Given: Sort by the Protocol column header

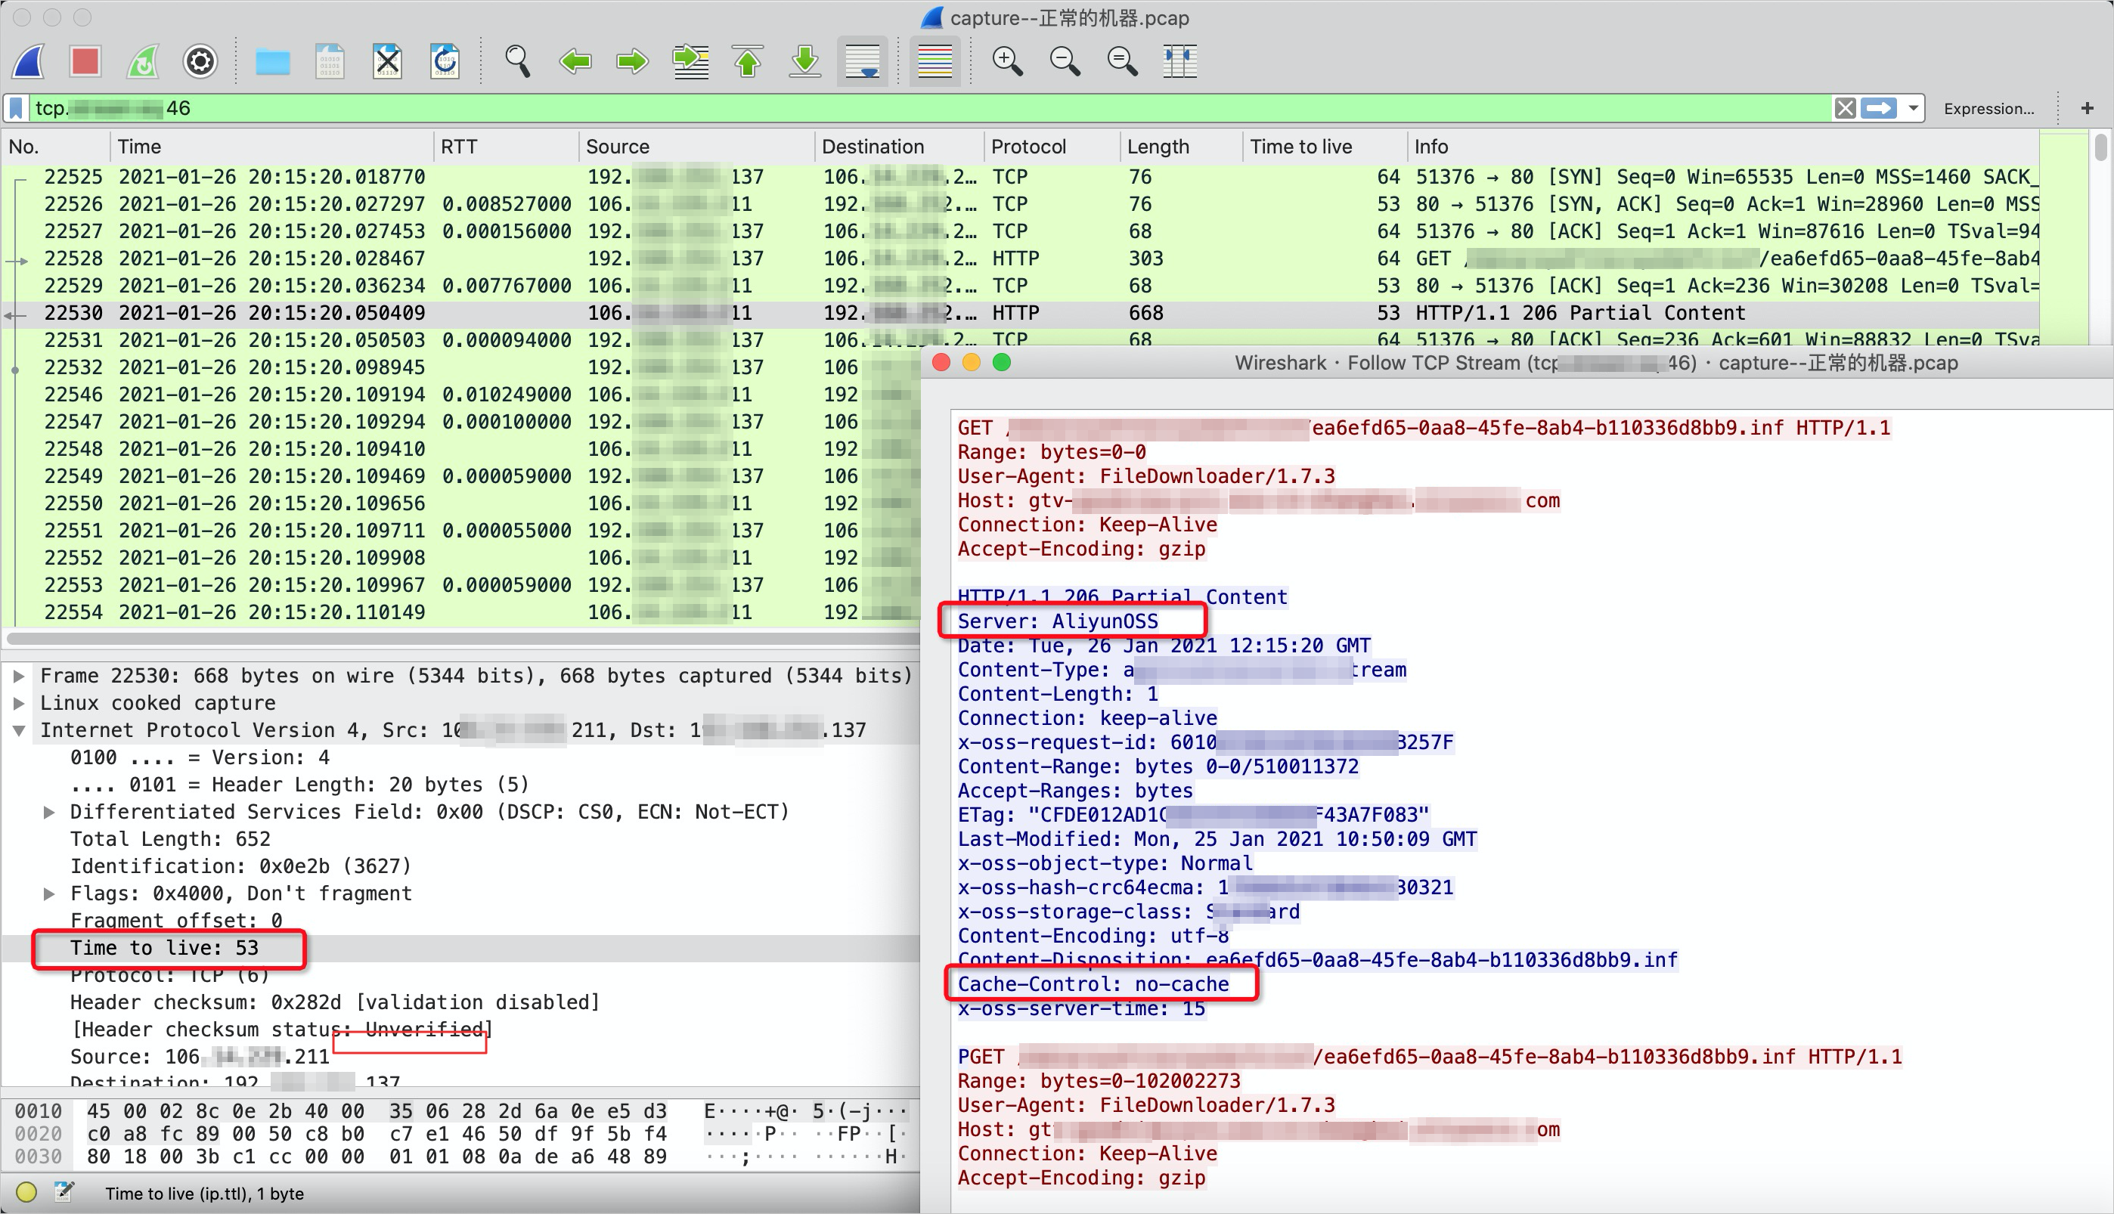Looking at the screenshot, I should click(x=1028, y=147).
